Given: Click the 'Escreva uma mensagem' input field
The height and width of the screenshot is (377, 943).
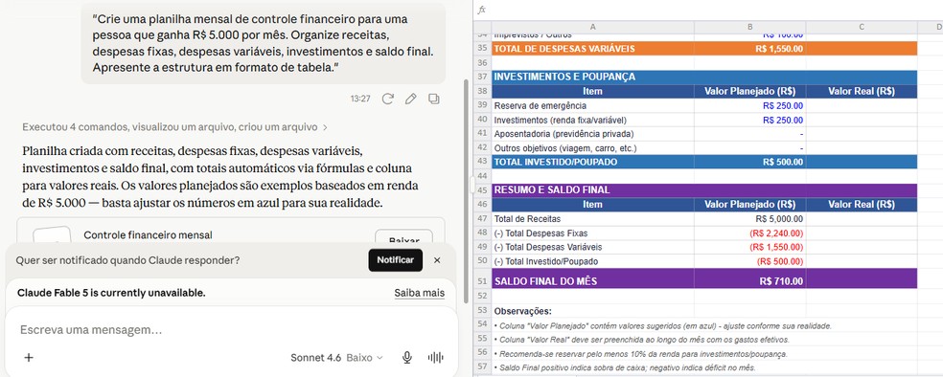Looking at the screenshot, I should 232,330.
